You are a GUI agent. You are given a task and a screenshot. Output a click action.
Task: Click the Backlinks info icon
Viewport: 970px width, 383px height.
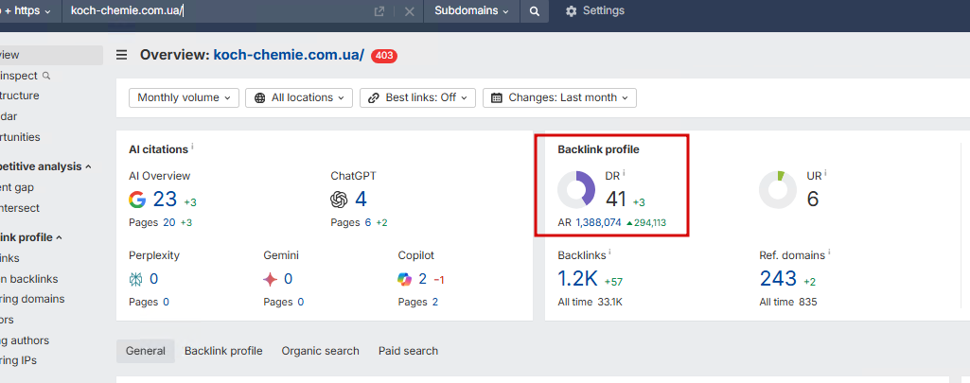pyautogui.click(x=609, y=252)
